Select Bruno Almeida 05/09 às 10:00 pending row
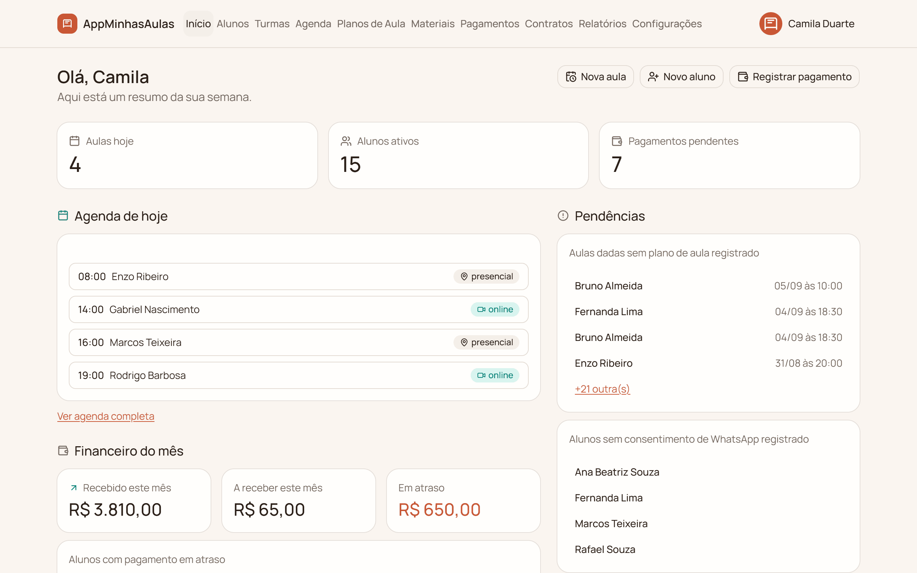Screen dimensions: 917x573 coord(708,286)
